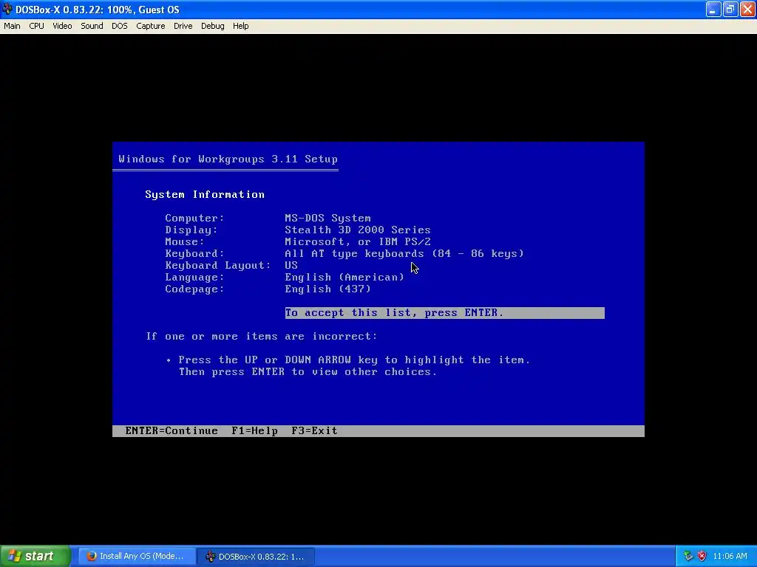Close the DOSBox-X window
The width and height of the screenshot is (757, 567).
click(x=747, y=9)
